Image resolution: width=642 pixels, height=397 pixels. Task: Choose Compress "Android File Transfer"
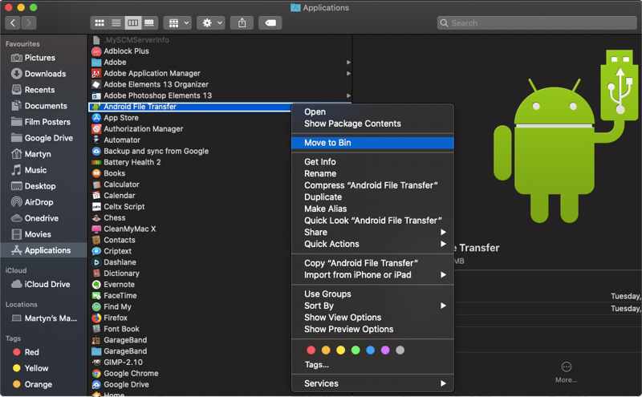(372, 185)
